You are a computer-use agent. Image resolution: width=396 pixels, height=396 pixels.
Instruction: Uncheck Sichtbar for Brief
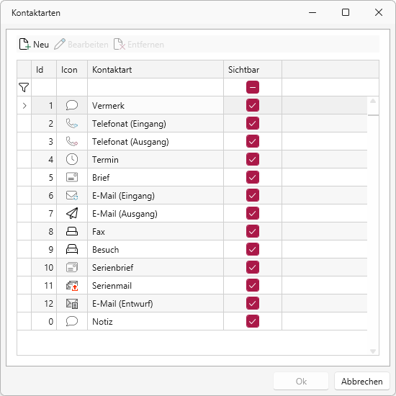253,177
